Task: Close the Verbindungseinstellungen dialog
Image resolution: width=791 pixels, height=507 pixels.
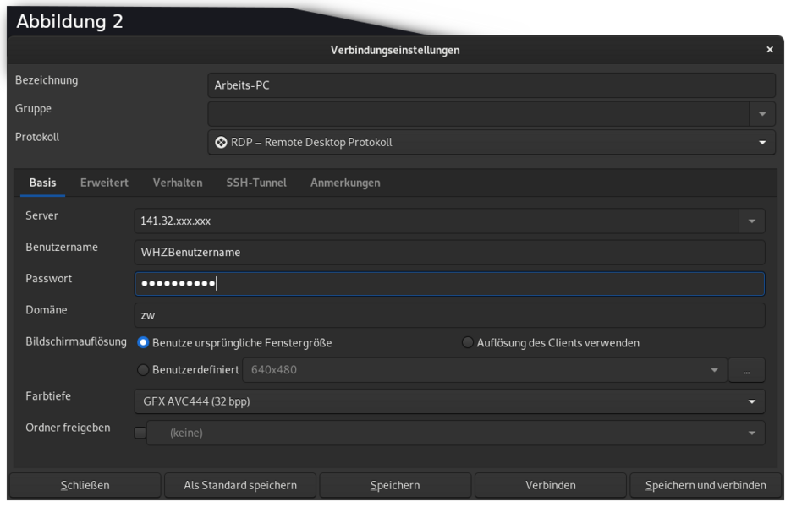Action: click(x=770, y=49)
